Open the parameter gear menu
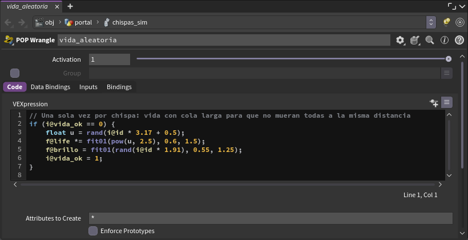The image size is (468, 240). click(x=400, y=40)
